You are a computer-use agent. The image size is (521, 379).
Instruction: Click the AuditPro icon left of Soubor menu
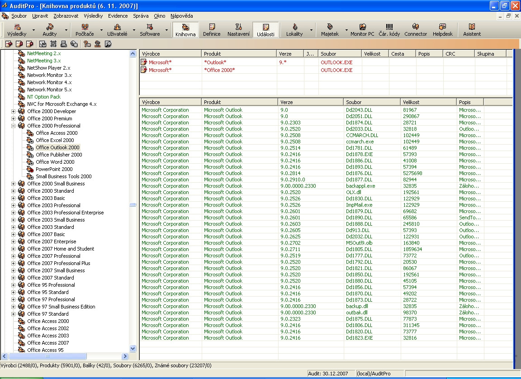(5, 16)
